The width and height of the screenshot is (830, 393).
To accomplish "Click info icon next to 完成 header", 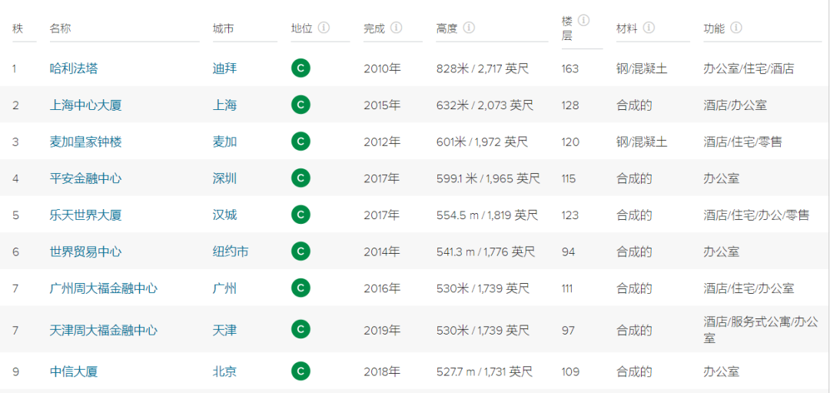I will 397,28.
